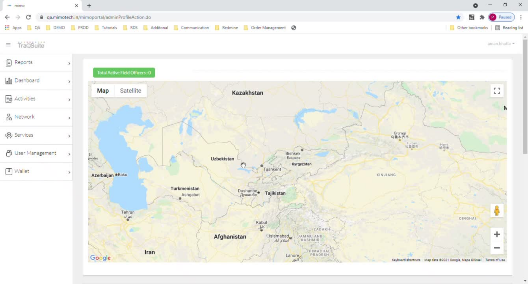Screen dimensions: 528x297
Task: Open the Wallet icon in sidebar
Action: click(9, 171)
